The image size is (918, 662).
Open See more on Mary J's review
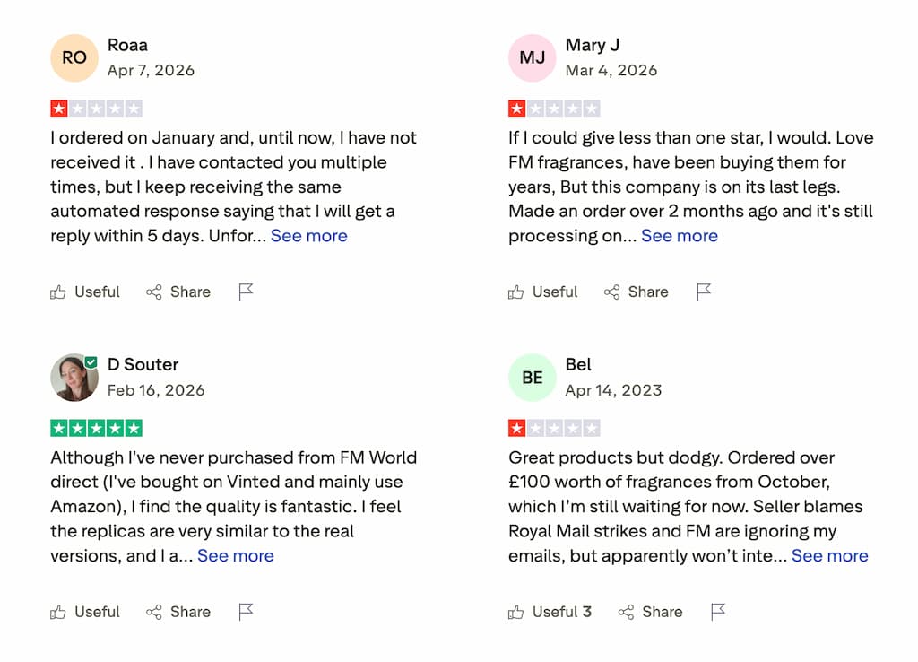(680, 236)
